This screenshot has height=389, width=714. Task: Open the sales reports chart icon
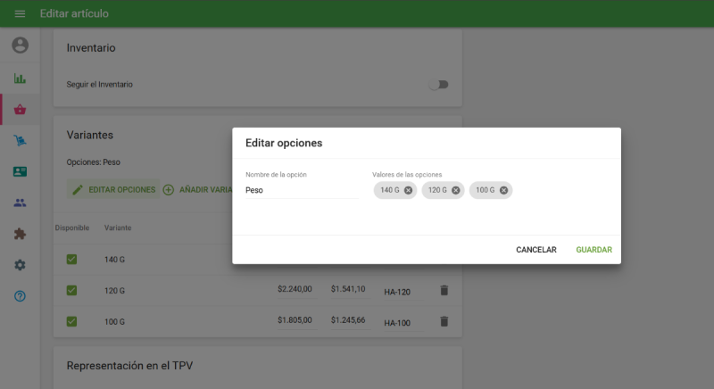point(20,79)
